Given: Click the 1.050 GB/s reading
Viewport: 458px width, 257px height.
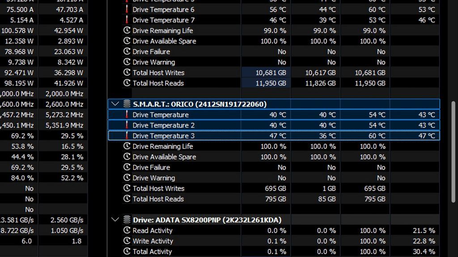Looking at the screenshot, I should pyautogui.click(x=67, y=231).
